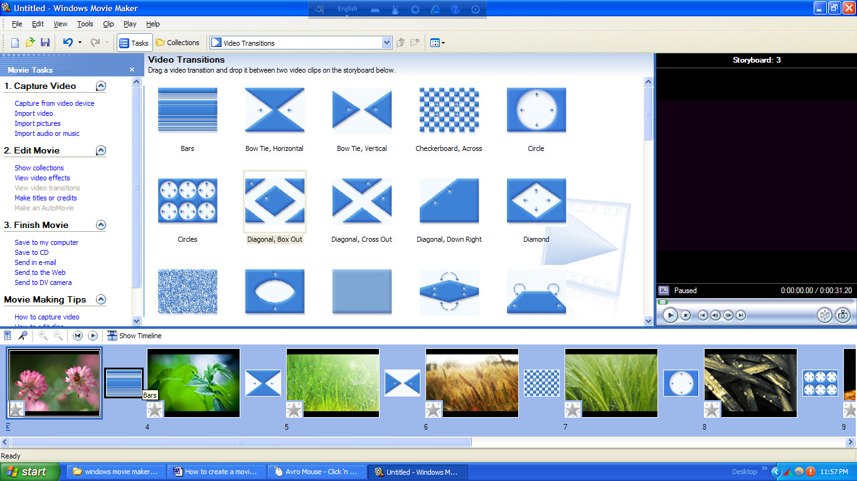Step to the previous frame
Viewport: 857px width, 481px height.
[x=716, y=316]
